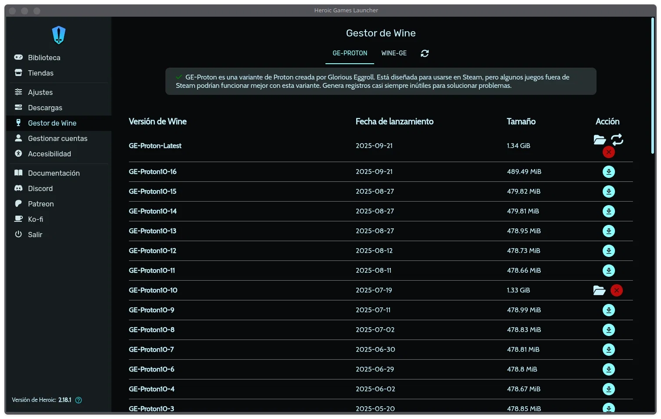The width and height of the screenshot is (661, 419).
Task: Click the Heroic version help icon
Action: point(79,400)
